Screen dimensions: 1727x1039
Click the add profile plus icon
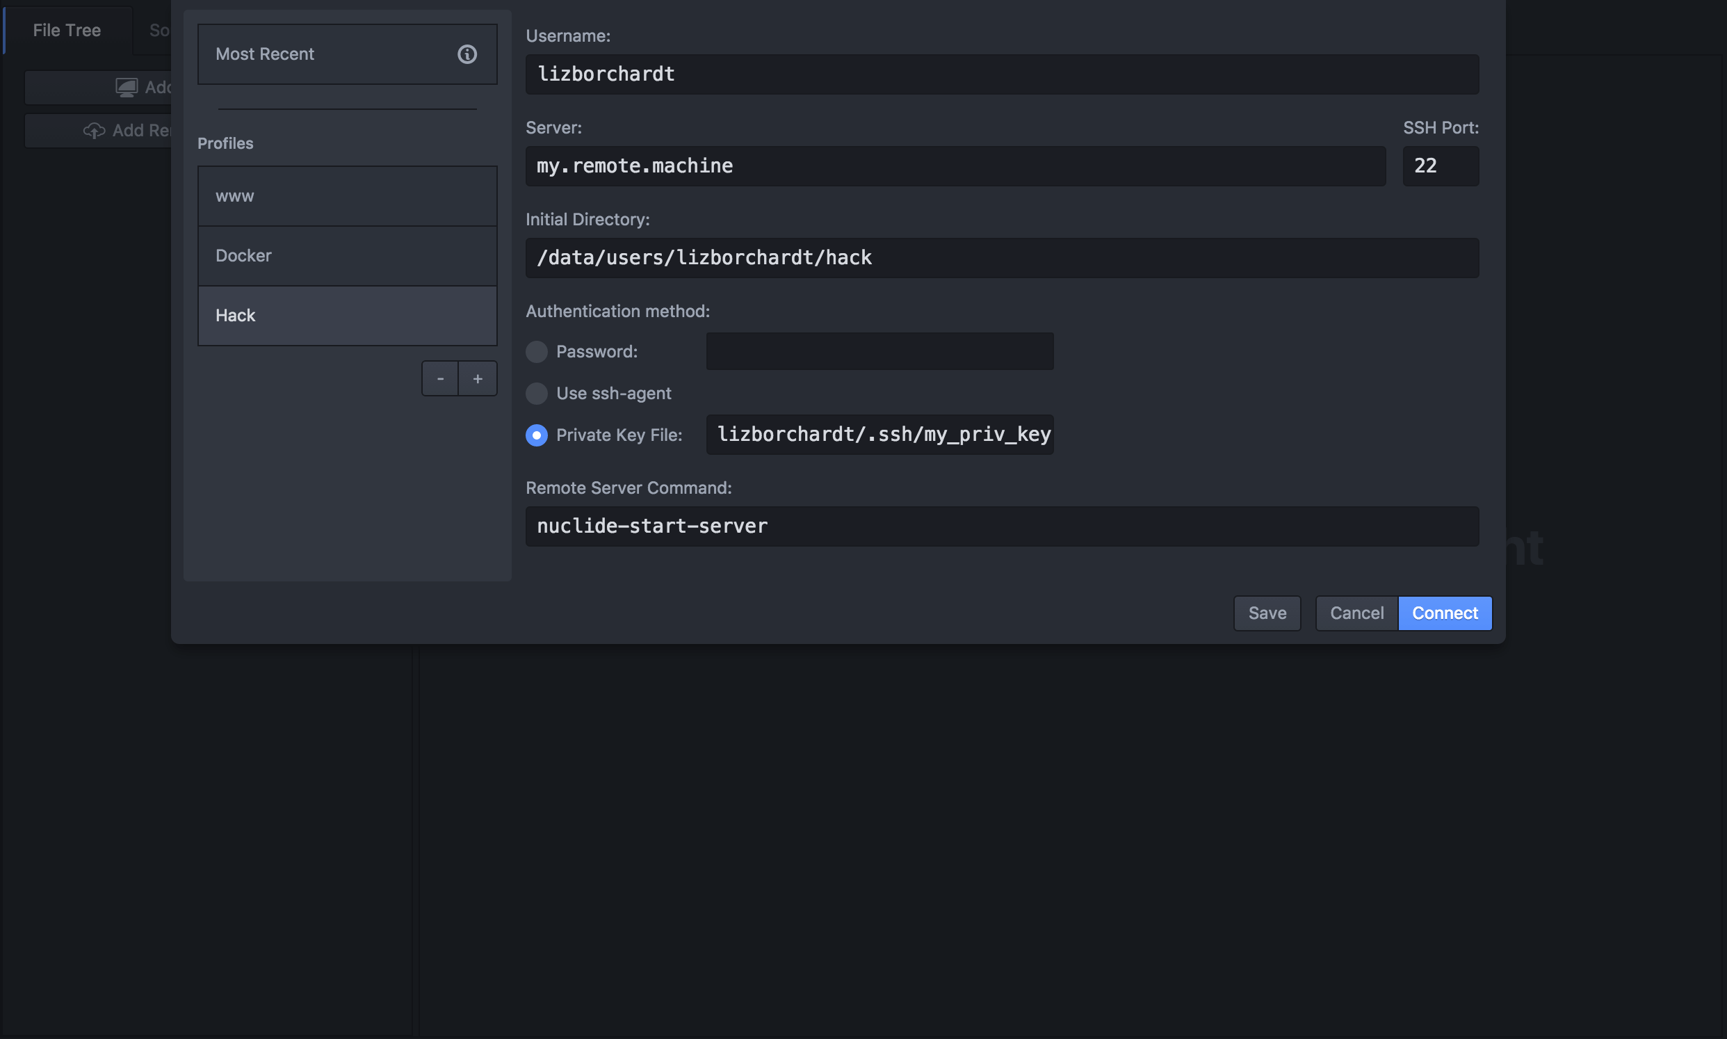[x=478, y=378]
